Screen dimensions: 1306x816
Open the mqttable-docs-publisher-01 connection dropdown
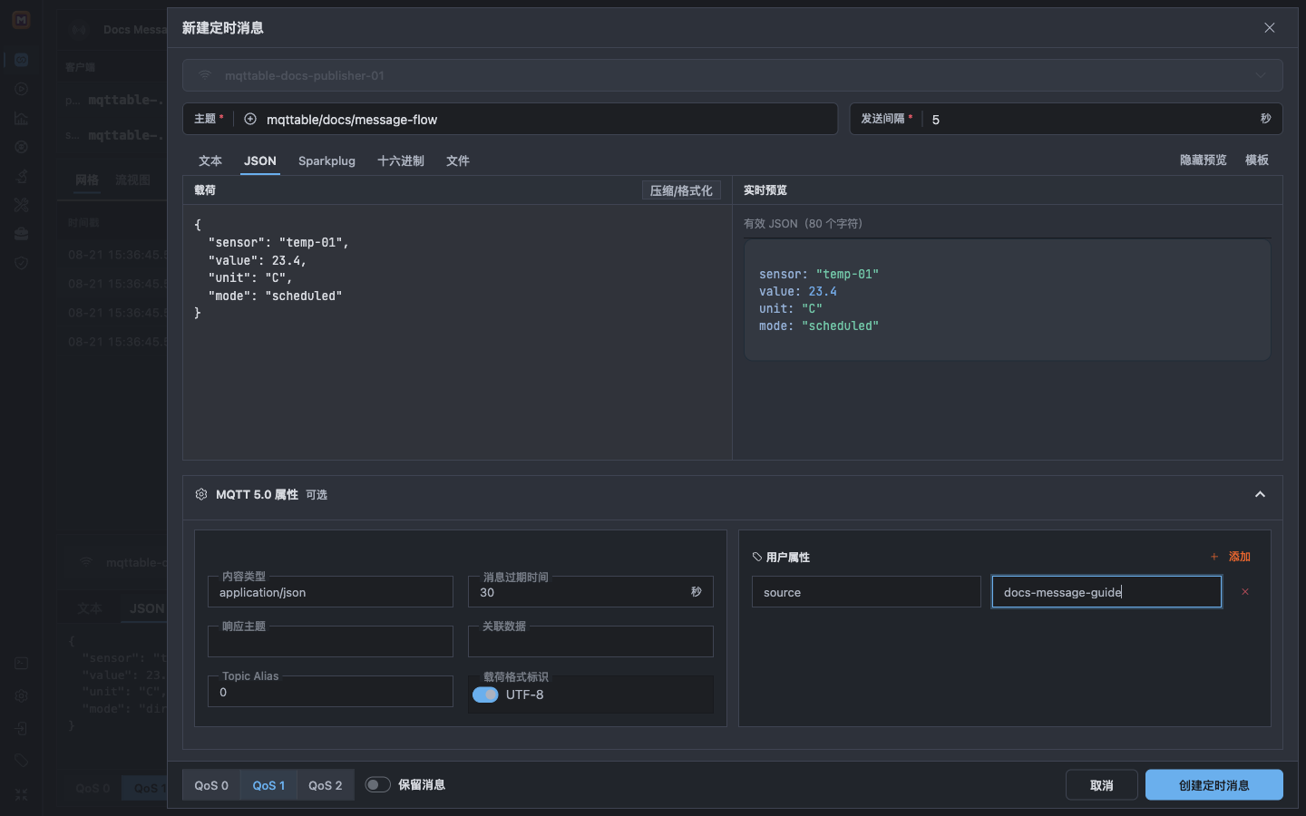(x=732, y=75)
